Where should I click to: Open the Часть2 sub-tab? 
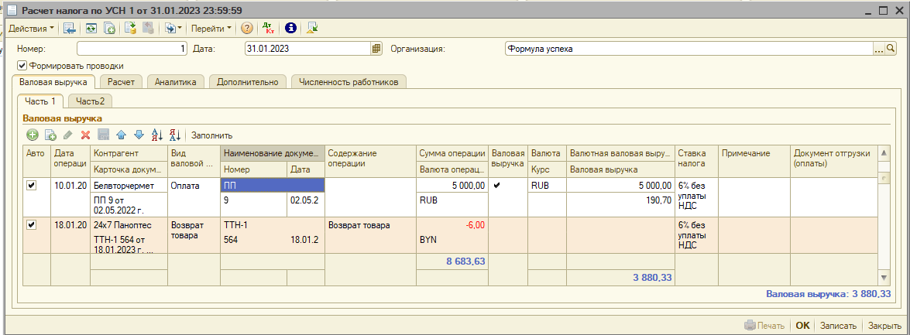pos(90,101)
